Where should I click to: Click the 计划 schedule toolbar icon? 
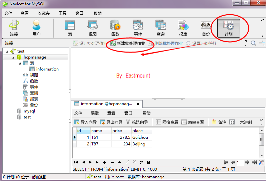point(229,28)
